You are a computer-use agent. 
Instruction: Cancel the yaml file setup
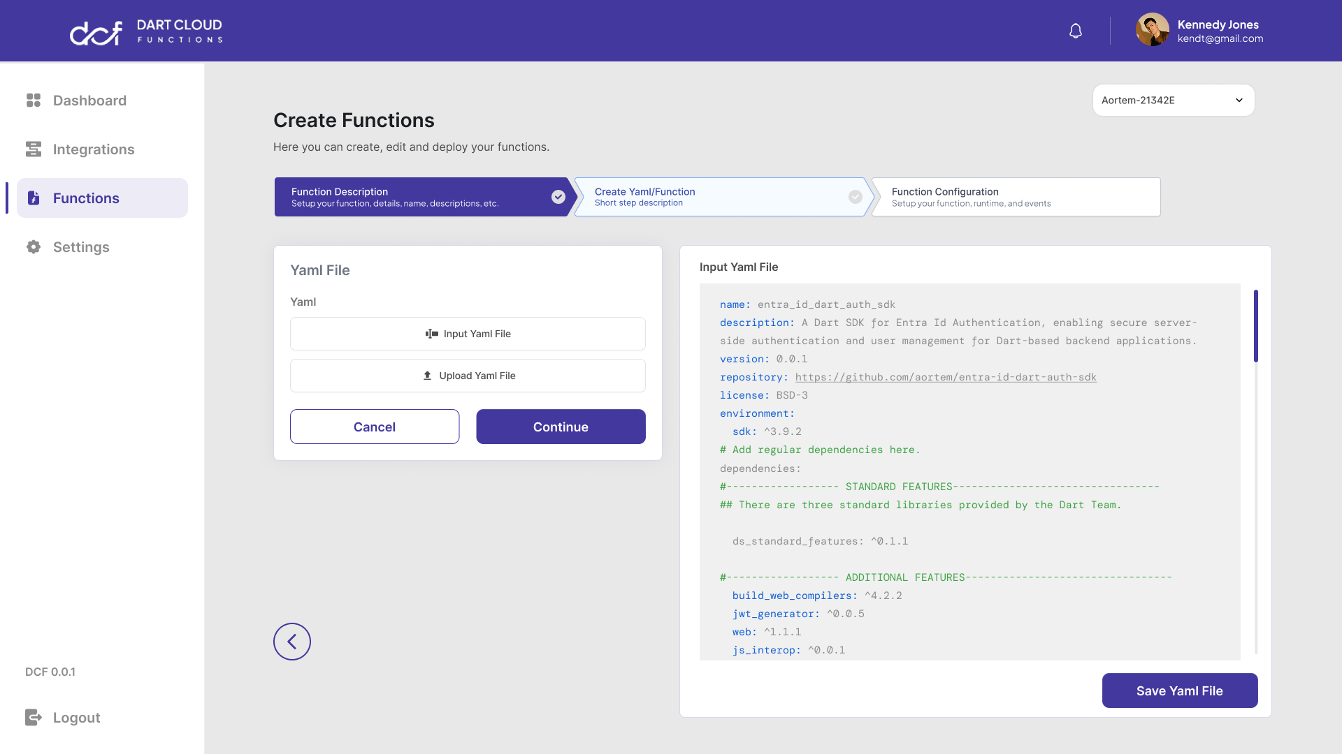click(x=375, y=427)
